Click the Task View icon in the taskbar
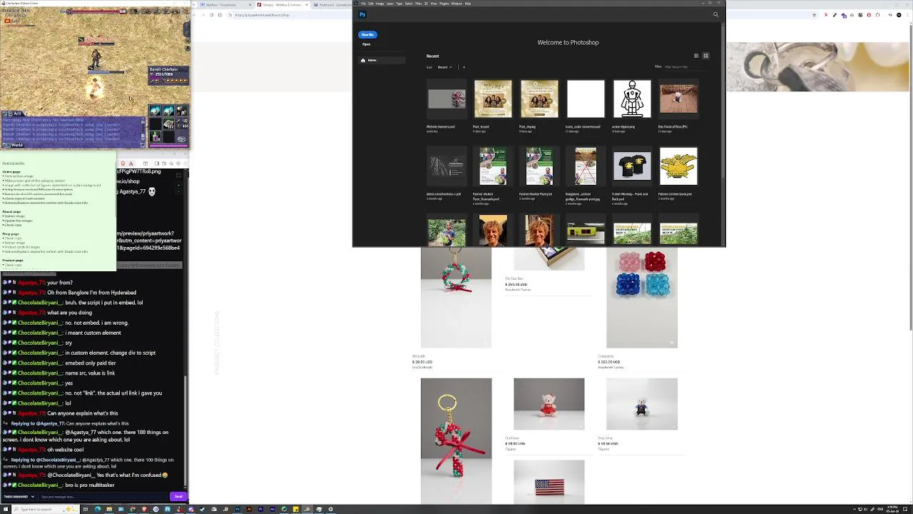This screenshot has width=913, height=514. pos(85,509)
